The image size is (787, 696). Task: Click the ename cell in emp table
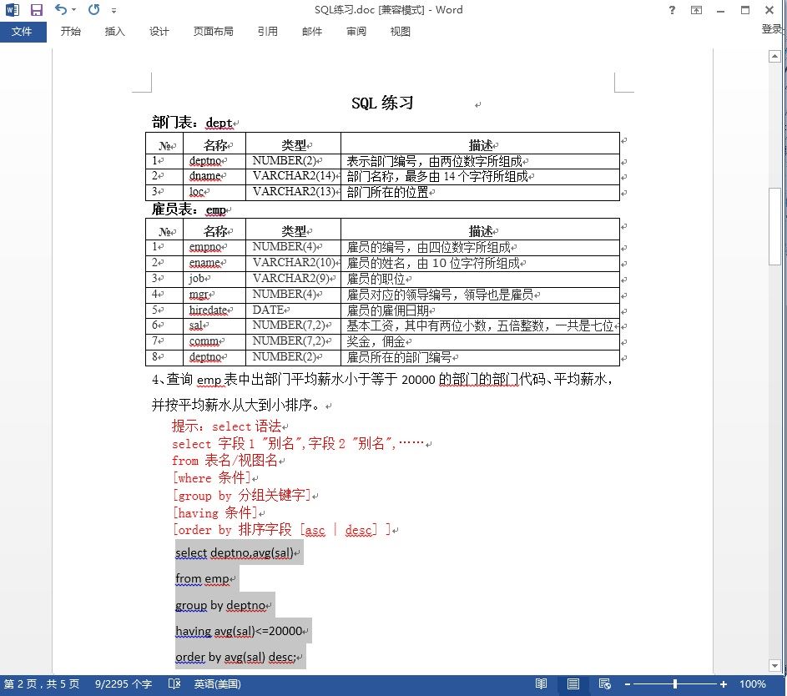coord(214,263)
